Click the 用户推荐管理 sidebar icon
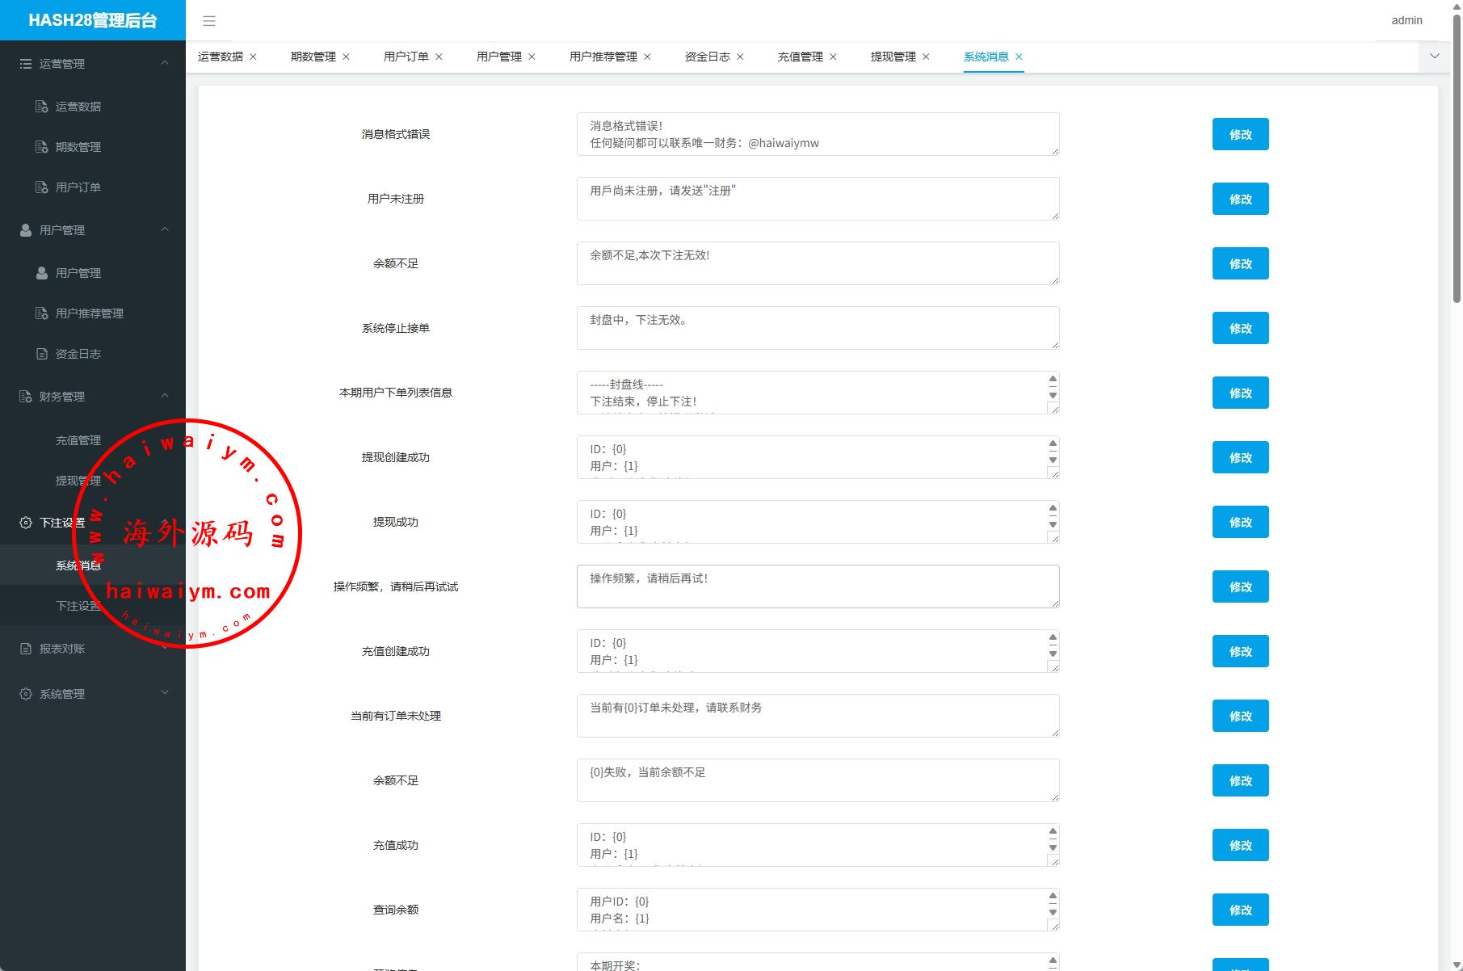This screenshot has width=1463, height=971. point(42,313)
